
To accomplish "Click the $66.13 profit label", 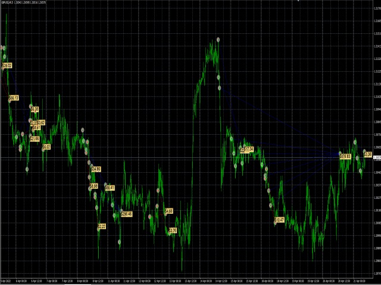I will click(x=14, y=98).
